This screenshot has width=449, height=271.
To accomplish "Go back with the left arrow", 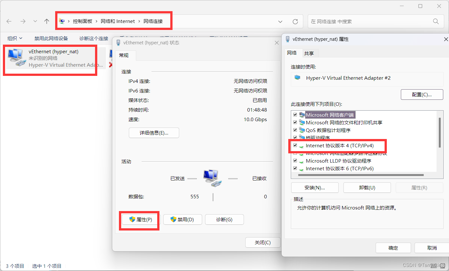I will point(9,21).
